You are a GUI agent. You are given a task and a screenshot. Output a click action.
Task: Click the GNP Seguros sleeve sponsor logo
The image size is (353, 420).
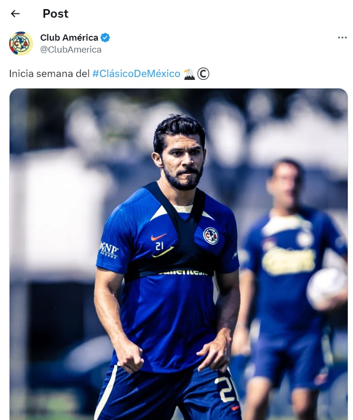click(109, 250)
